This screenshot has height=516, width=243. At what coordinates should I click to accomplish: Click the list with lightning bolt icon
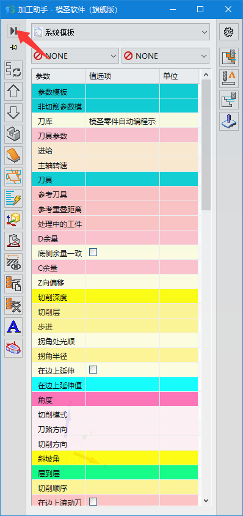(13, 198)
